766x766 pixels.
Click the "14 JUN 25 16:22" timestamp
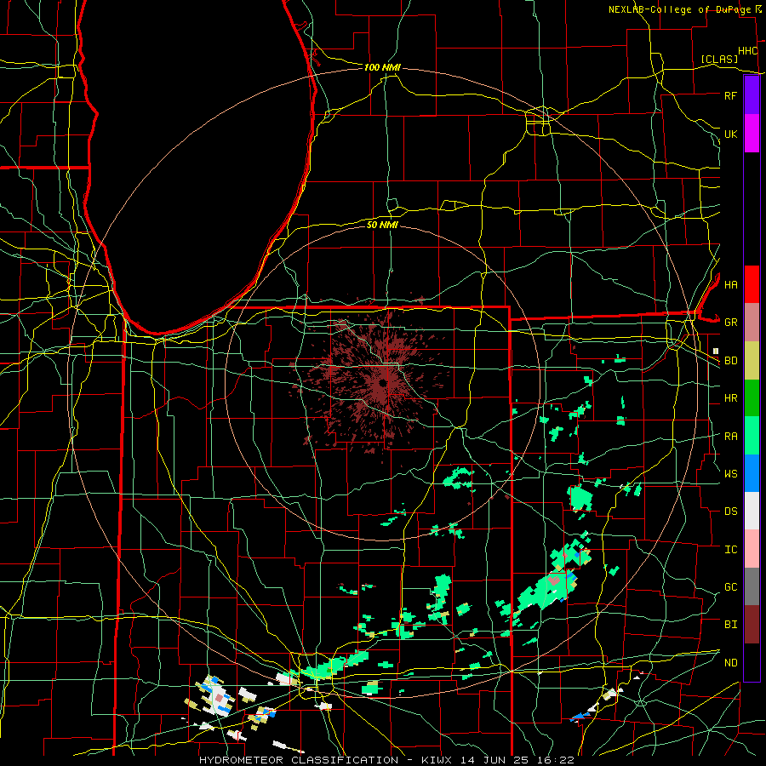pos(517,760)
